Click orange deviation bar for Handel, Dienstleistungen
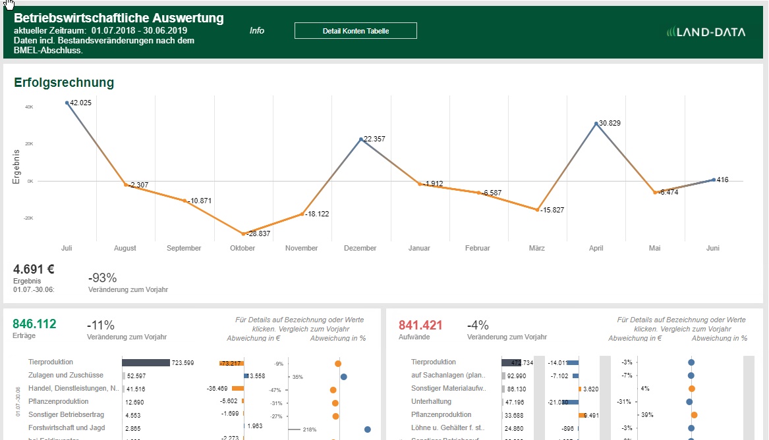769x440 pixels. pos(237,389)
